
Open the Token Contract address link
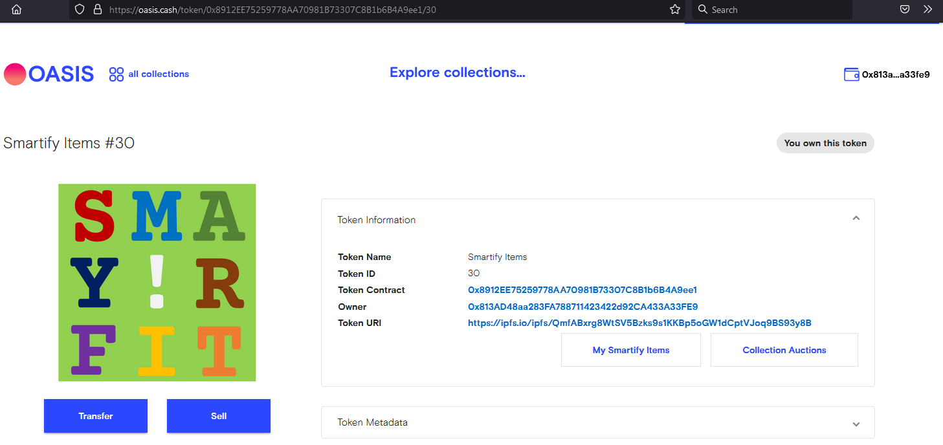[582, 290]
